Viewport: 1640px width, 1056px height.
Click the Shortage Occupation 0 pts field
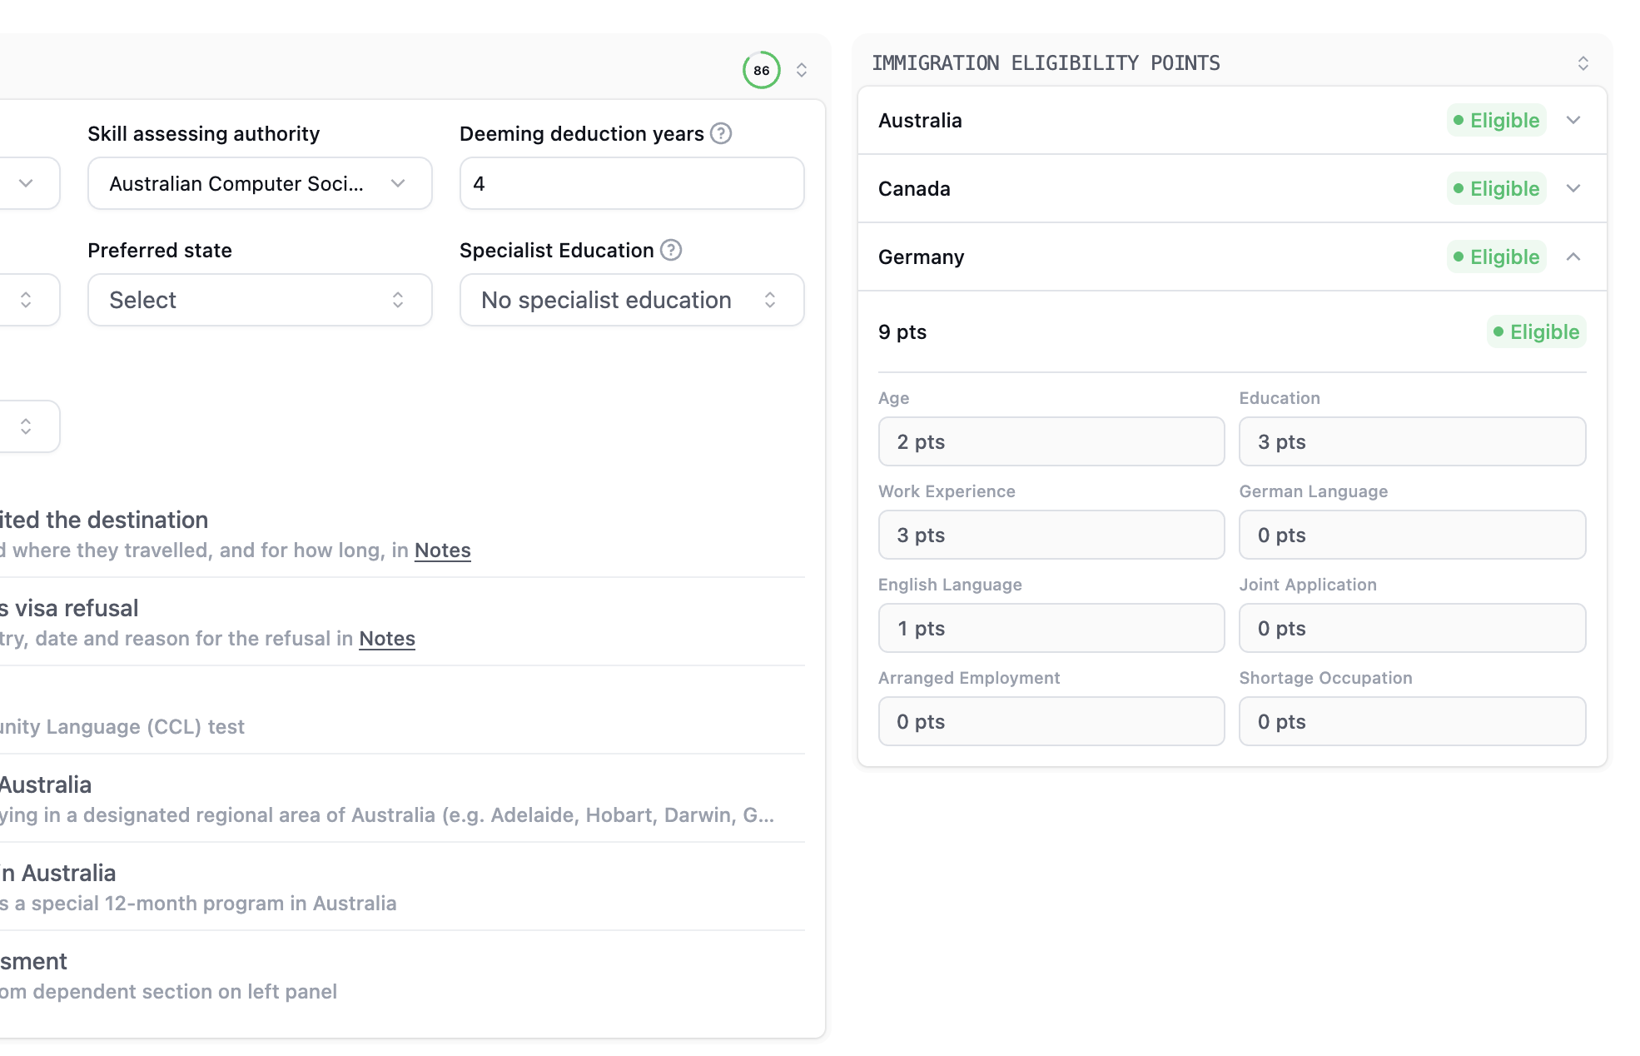[1413, 721]
